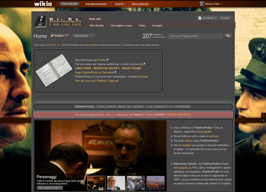Open the Video menu item
The height and width of the screenshot is (192, 266).
point(142,25)
